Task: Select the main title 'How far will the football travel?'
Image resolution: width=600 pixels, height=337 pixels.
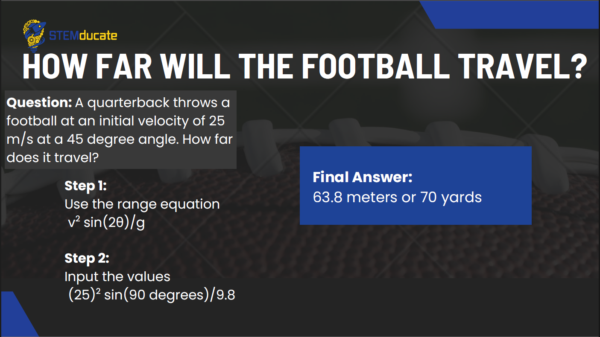Action: 304,67
